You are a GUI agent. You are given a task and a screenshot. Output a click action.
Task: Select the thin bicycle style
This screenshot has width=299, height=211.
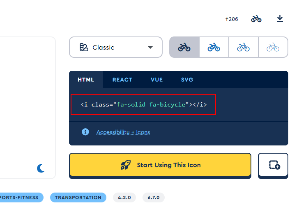(x=273, y=48)
